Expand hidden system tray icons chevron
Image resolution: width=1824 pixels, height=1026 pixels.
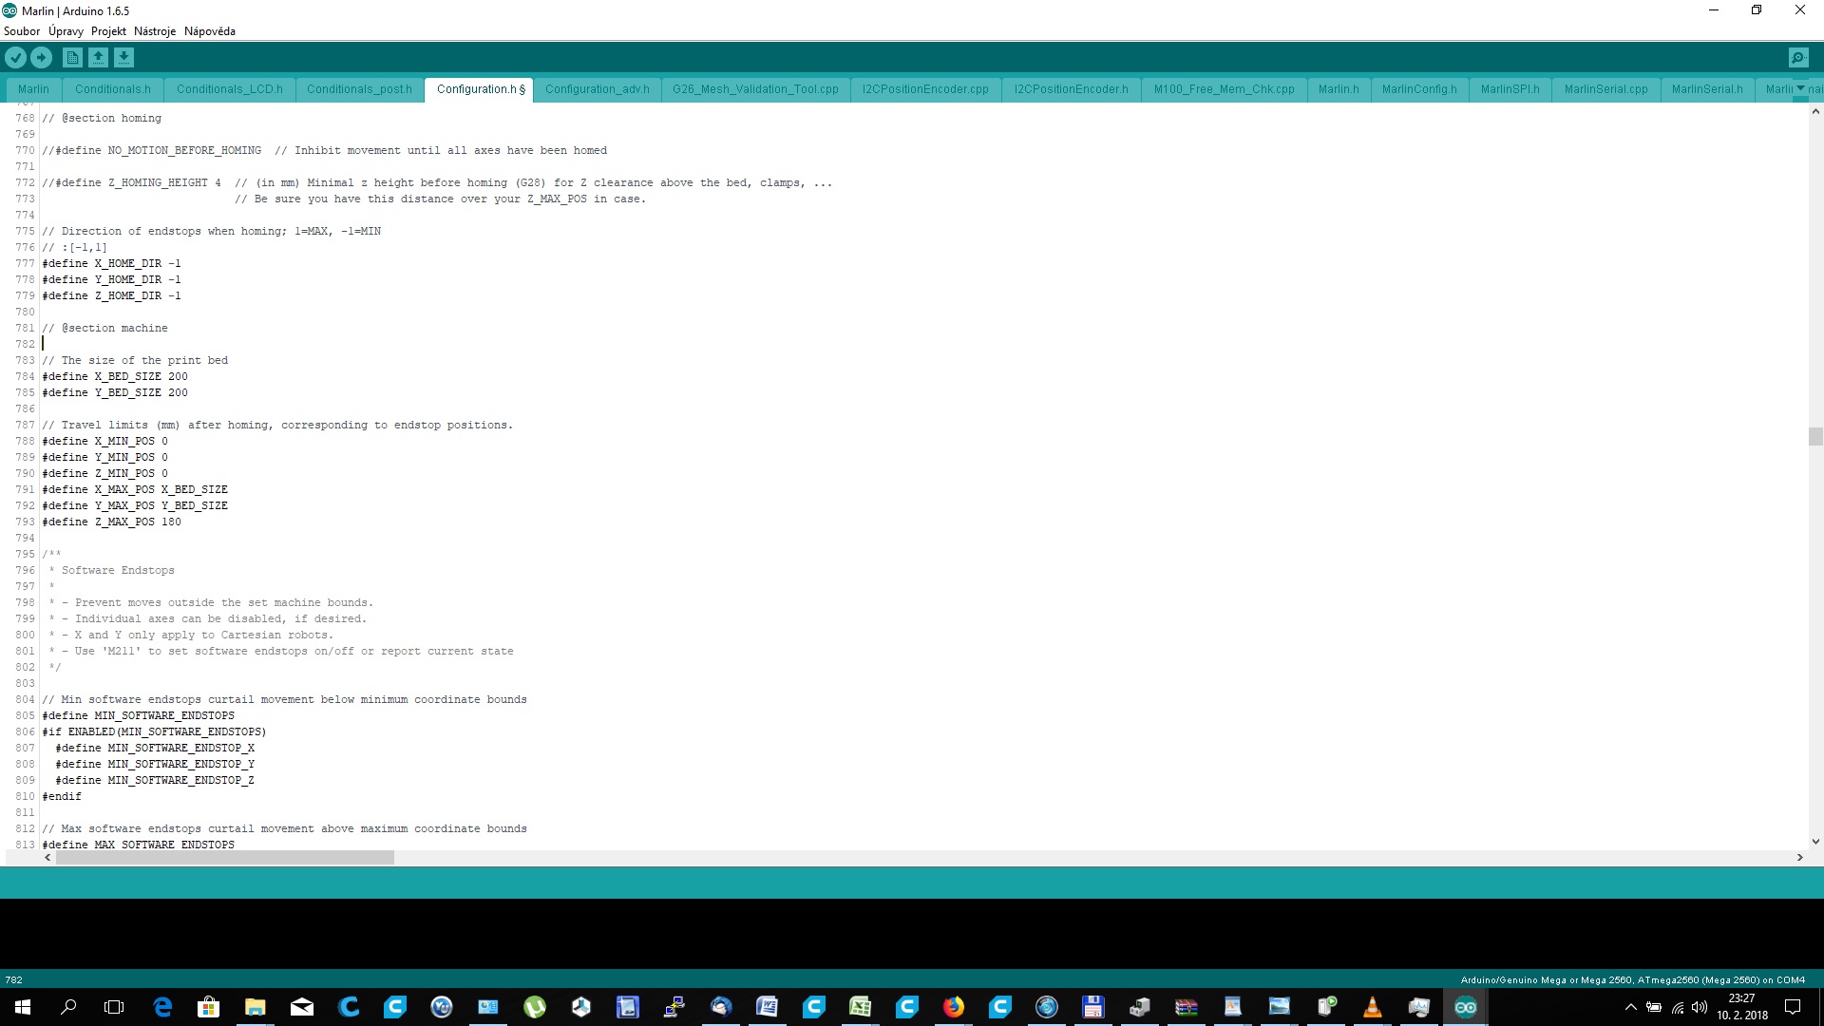click(1630, 1007)
